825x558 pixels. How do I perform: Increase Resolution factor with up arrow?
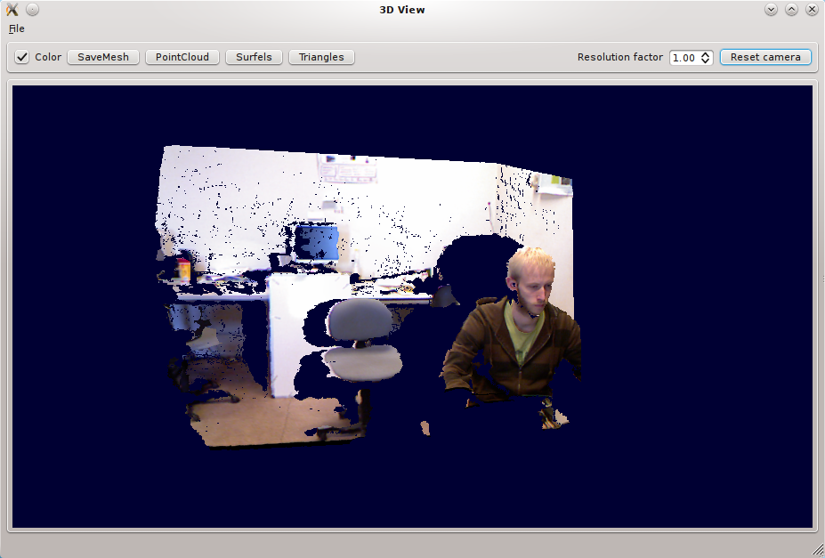pyautogui.click(x=706, y=54)
